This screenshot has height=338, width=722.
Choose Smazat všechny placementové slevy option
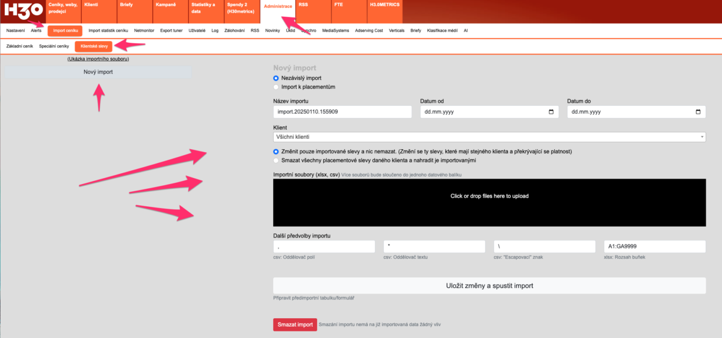pos(276,161)
